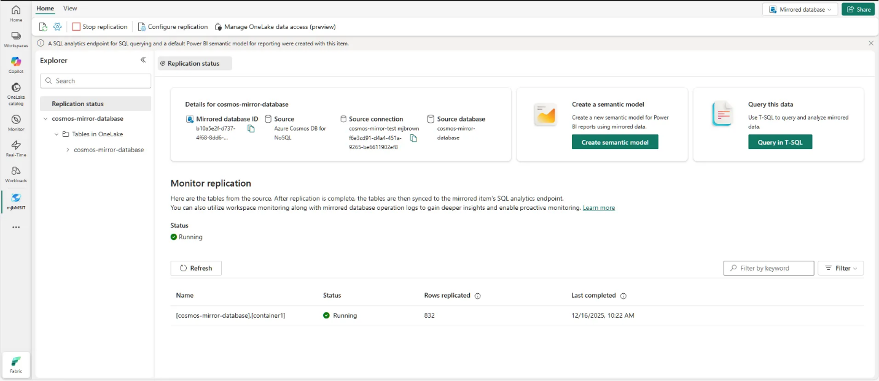Open the Filter dropdown
Screen dimensions: 879x381
tap(840, 268)
